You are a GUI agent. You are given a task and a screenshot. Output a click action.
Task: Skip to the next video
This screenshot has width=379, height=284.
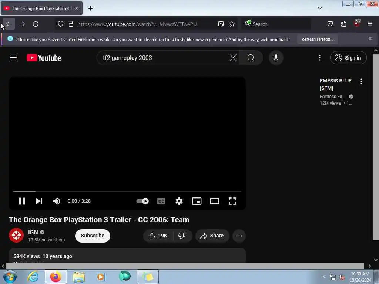click(x=39, y=201)
